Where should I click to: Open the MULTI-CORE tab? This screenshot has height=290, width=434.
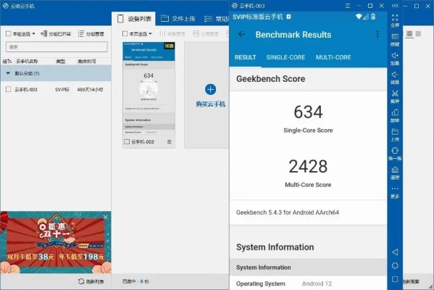pyautogui.click(x=333, y=57)
